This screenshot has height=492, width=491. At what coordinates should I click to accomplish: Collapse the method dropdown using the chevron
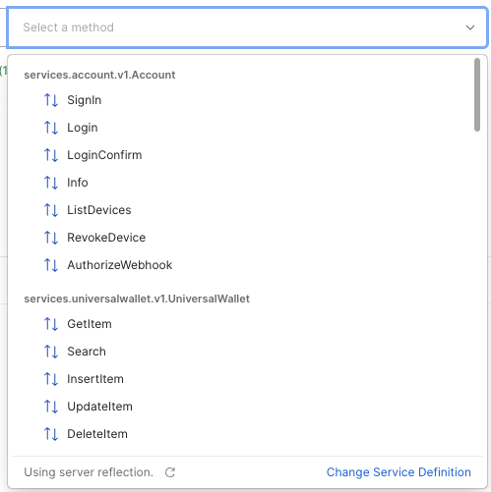click(x=470, y=27)
